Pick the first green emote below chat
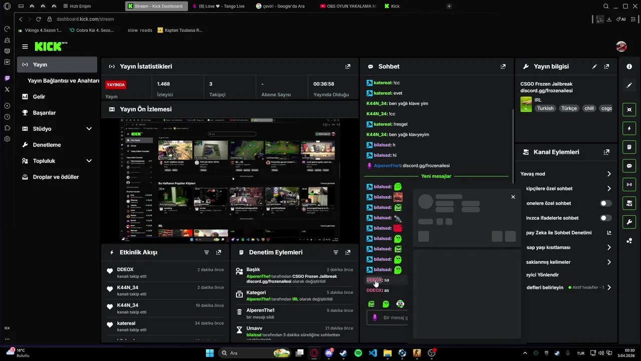641x361 pixels. 371,304
